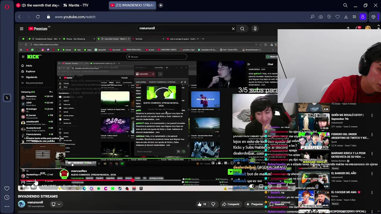Open options for 'EL CACIQUE ME AMA' video
Viewport: 381px width, 214px height.
[372, 192]
